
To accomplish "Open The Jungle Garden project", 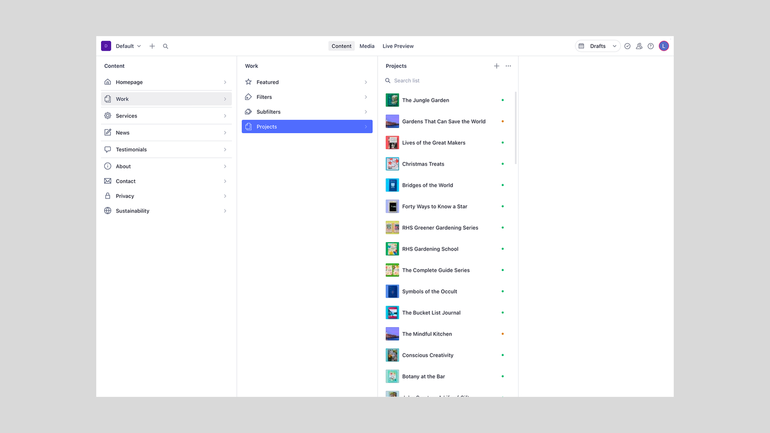I will [447, 100].
